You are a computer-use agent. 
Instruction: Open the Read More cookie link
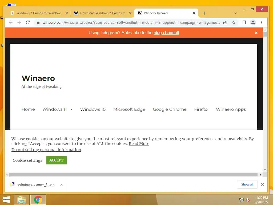(x=139, y=144)
